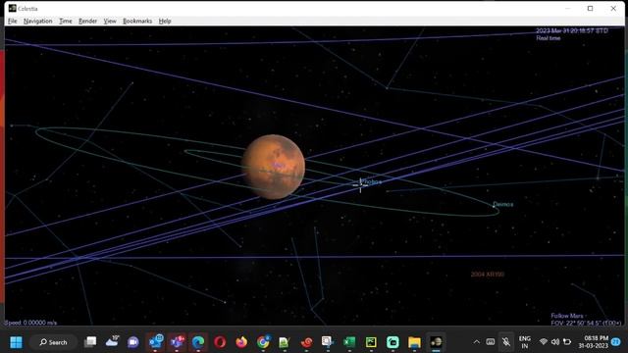This screenshot has width=628, height=353.
Task: Open the File menu
Action: pyautogui.click(x=13, y=22)
